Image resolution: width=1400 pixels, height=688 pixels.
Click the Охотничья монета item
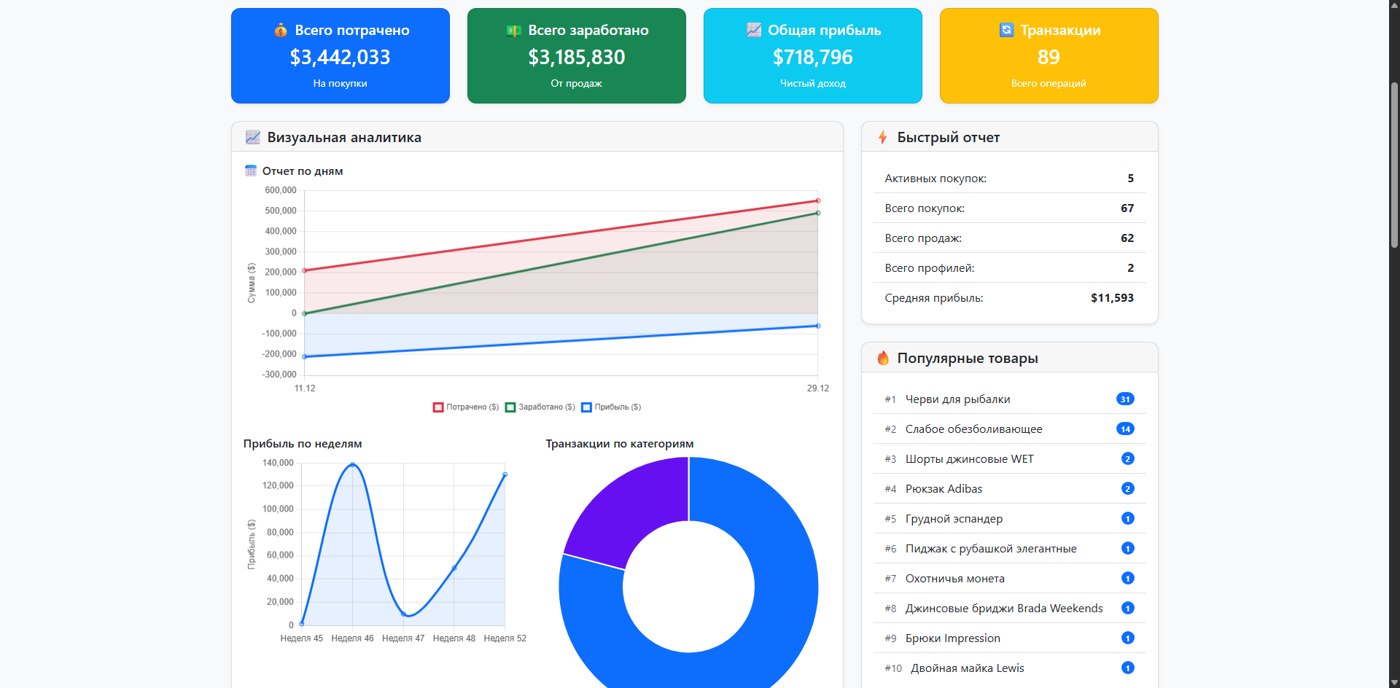click(1010, 579)
